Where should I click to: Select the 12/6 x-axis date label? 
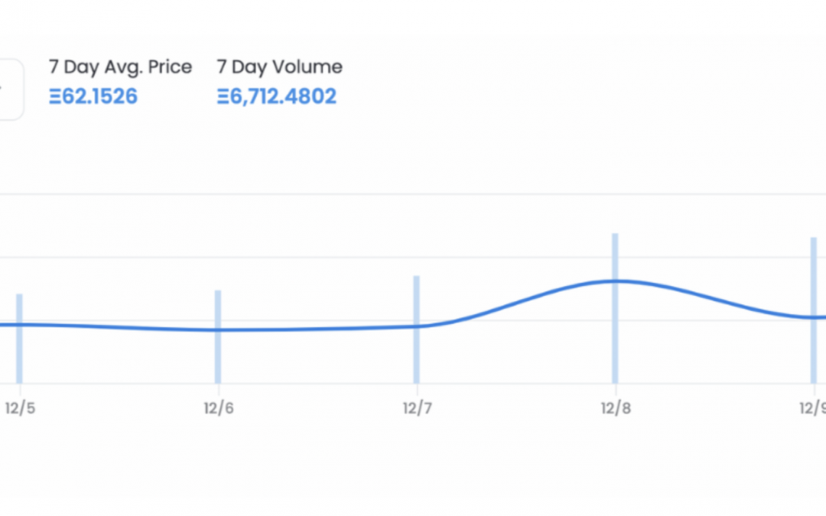219,408
